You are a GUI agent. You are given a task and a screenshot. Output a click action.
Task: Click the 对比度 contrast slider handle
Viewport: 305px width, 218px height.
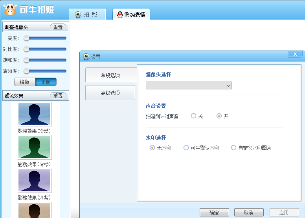(x=26, y=49)
